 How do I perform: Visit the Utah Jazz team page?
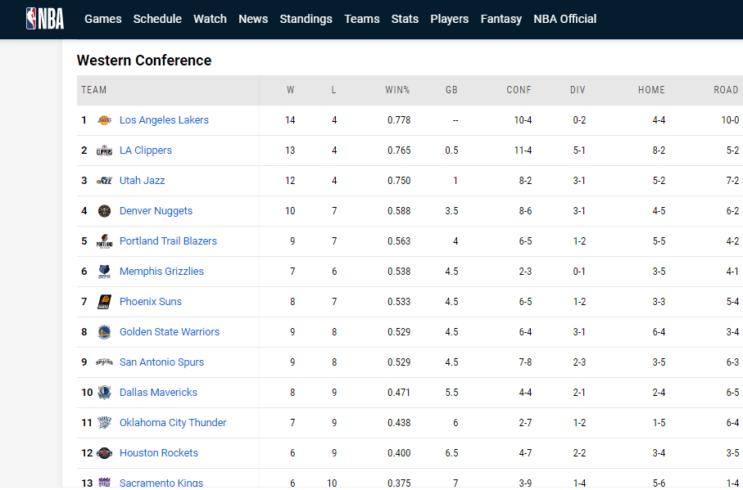(x=143, y=181)
